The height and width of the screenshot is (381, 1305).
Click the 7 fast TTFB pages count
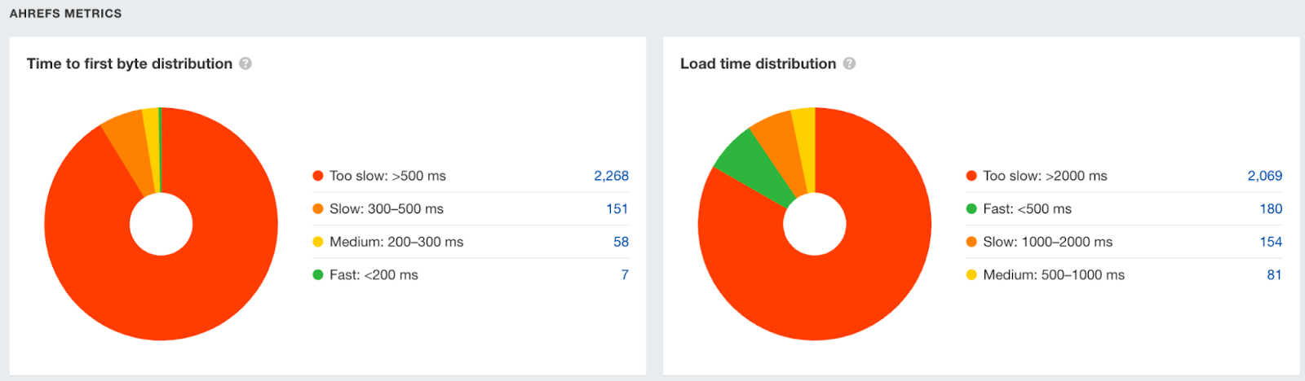(x=625, y=275)
